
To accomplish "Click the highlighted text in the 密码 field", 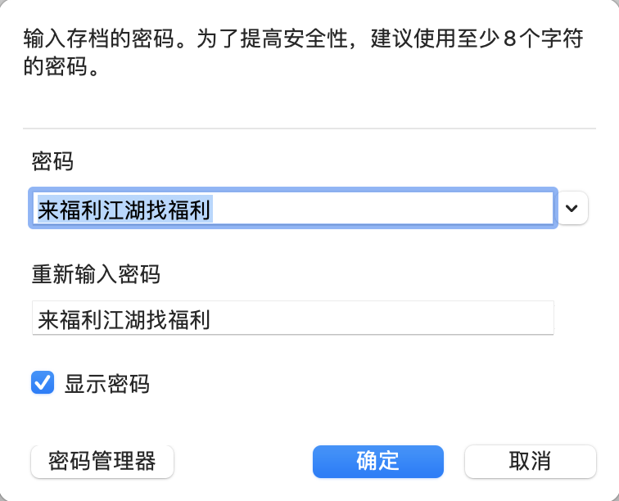I will (124, 210).
